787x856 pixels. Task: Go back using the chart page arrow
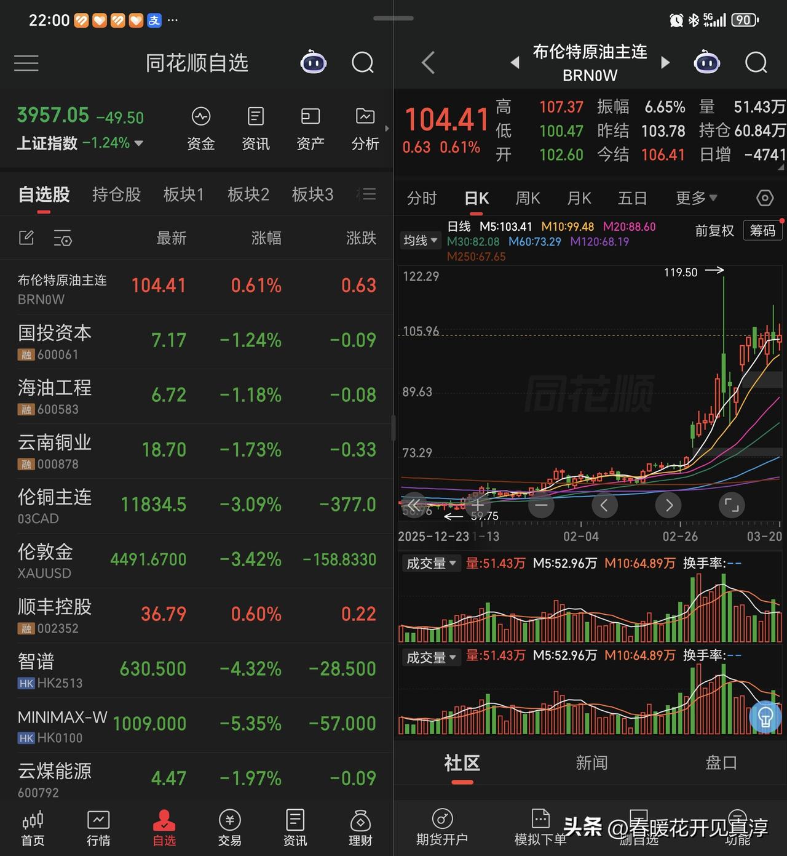coord(429,63)
